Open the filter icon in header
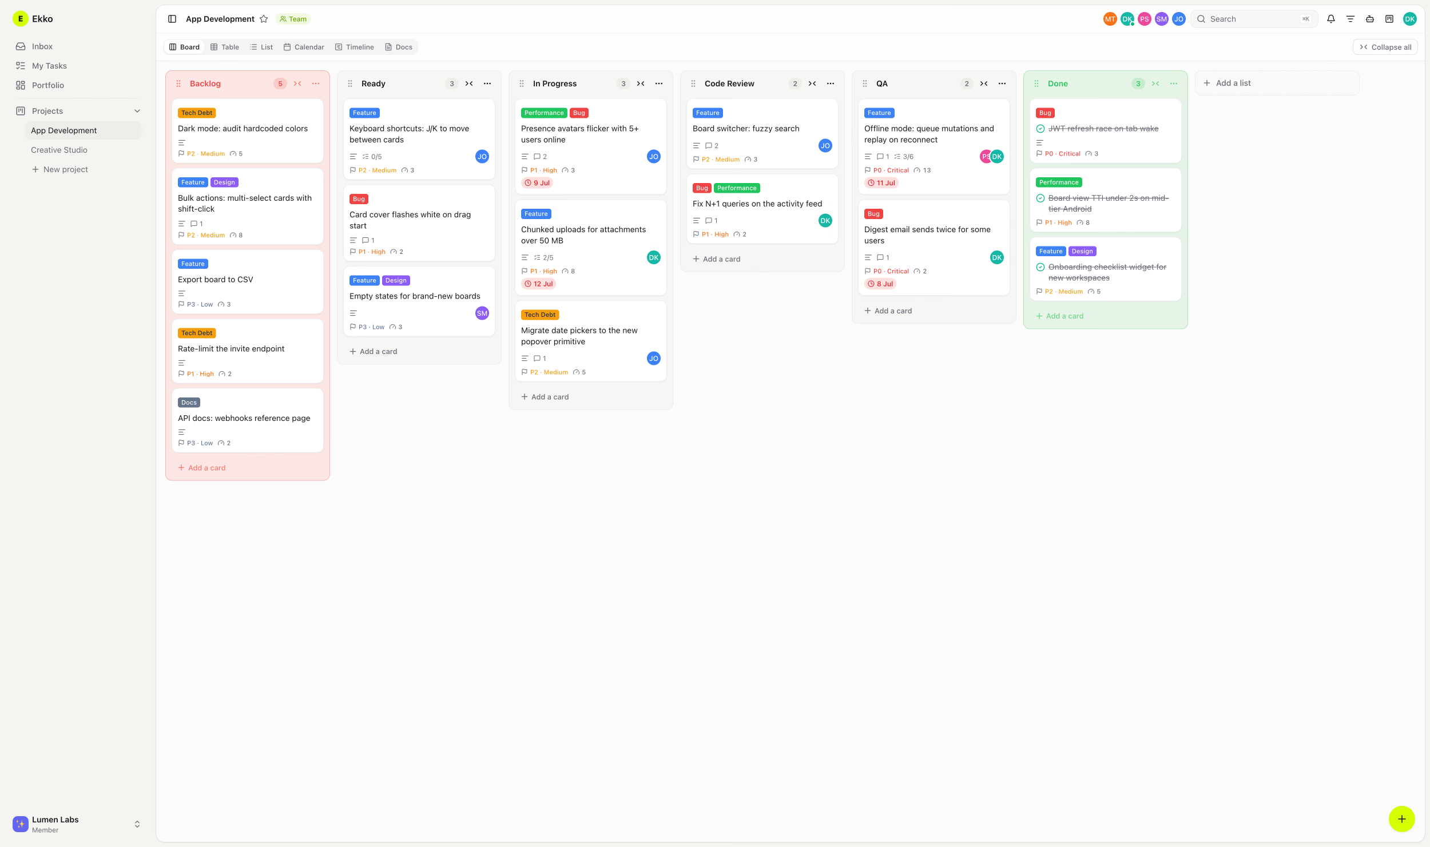This screenshot has height=847, width=1430. point(1350,19)
